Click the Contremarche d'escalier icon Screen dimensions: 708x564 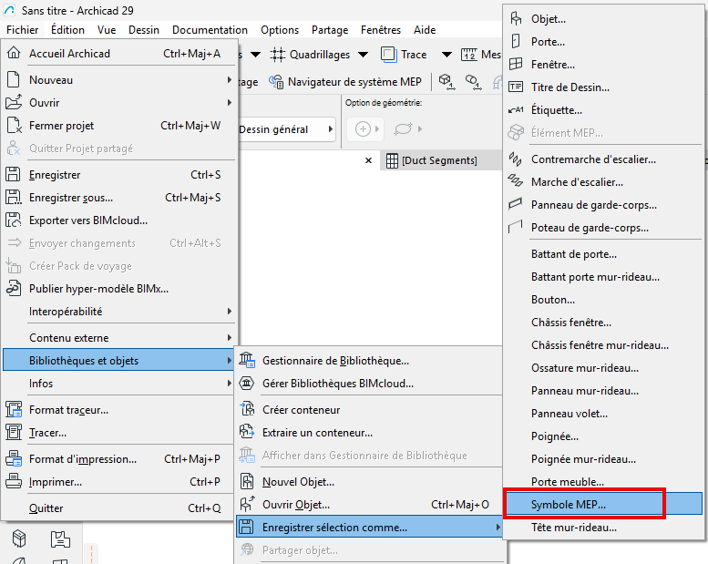[x=515, y=159]
